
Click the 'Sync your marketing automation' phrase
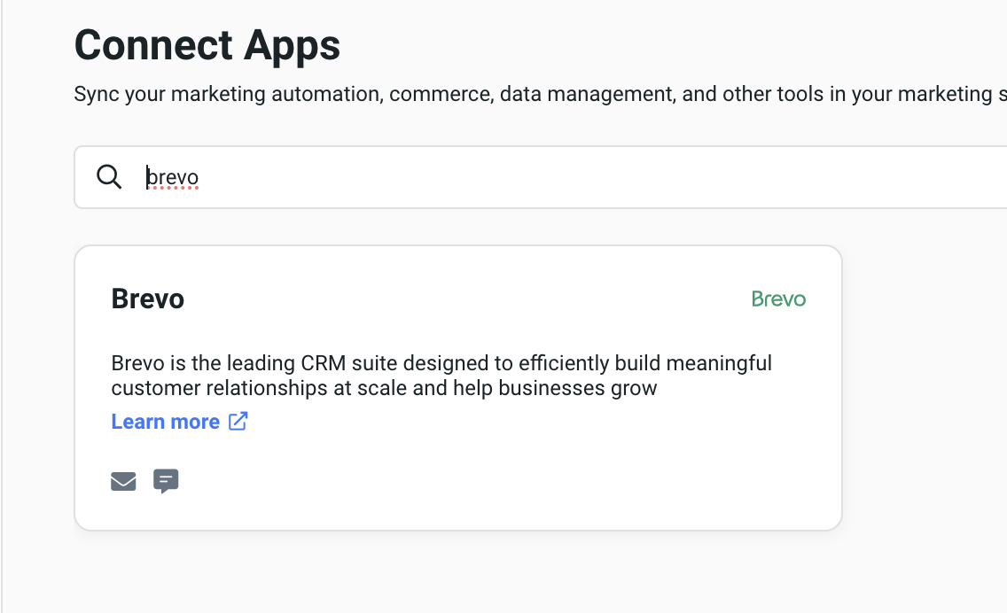(228, 94)
